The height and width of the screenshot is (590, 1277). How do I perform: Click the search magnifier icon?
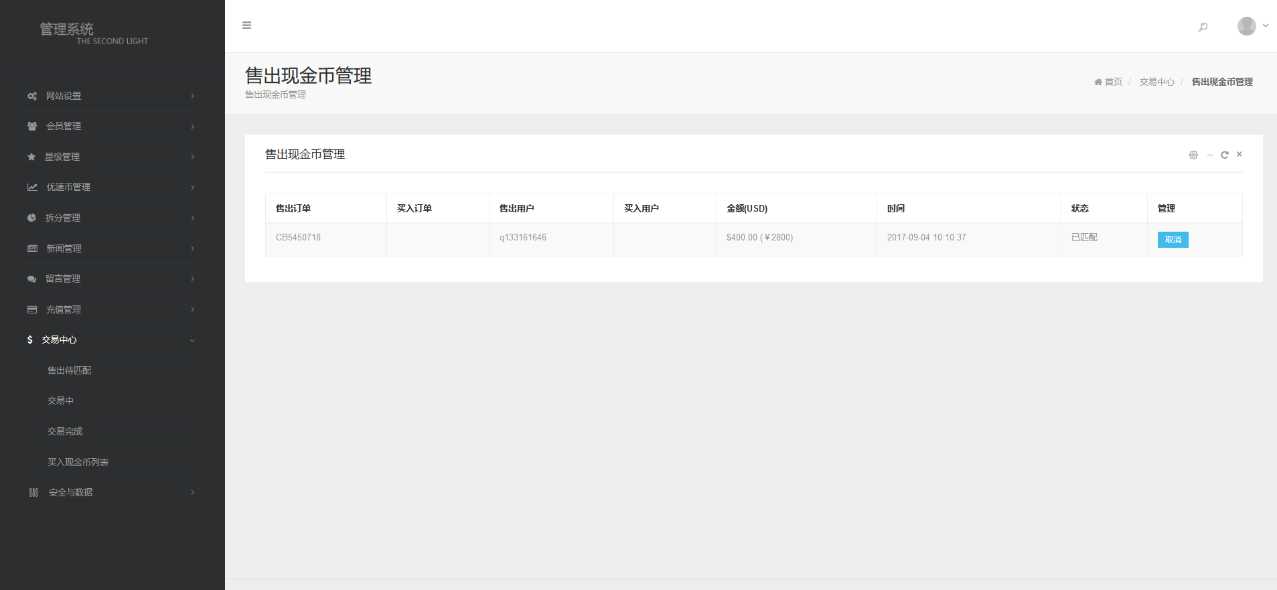(x=1203, y=27)
